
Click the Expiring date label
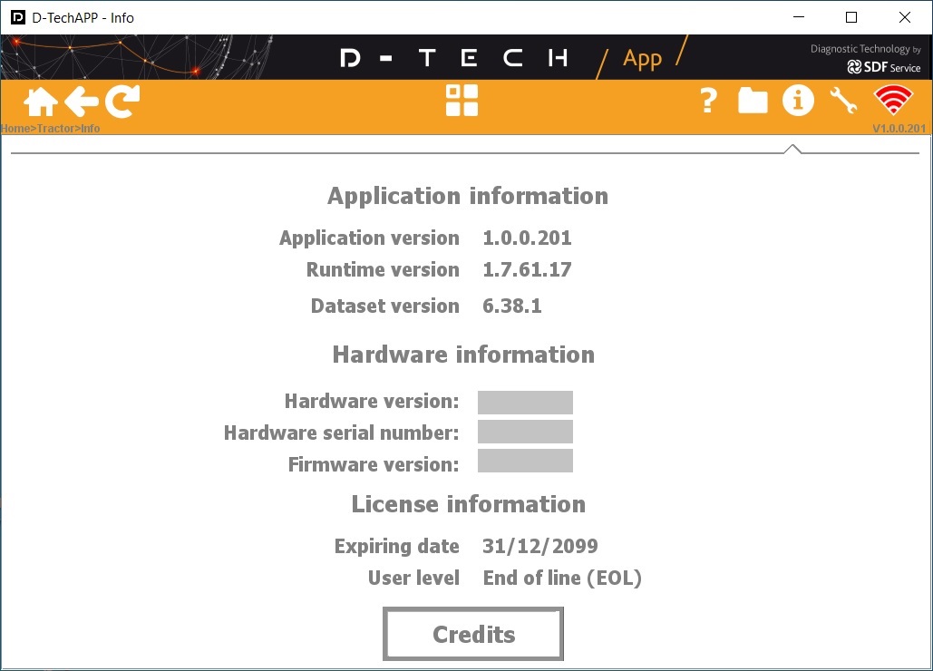pyautogui.click(x=397, y=546)
